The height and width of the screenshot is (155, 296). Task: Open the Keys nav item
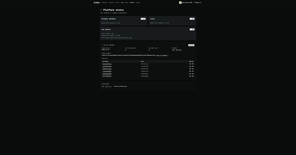[127, 3]
